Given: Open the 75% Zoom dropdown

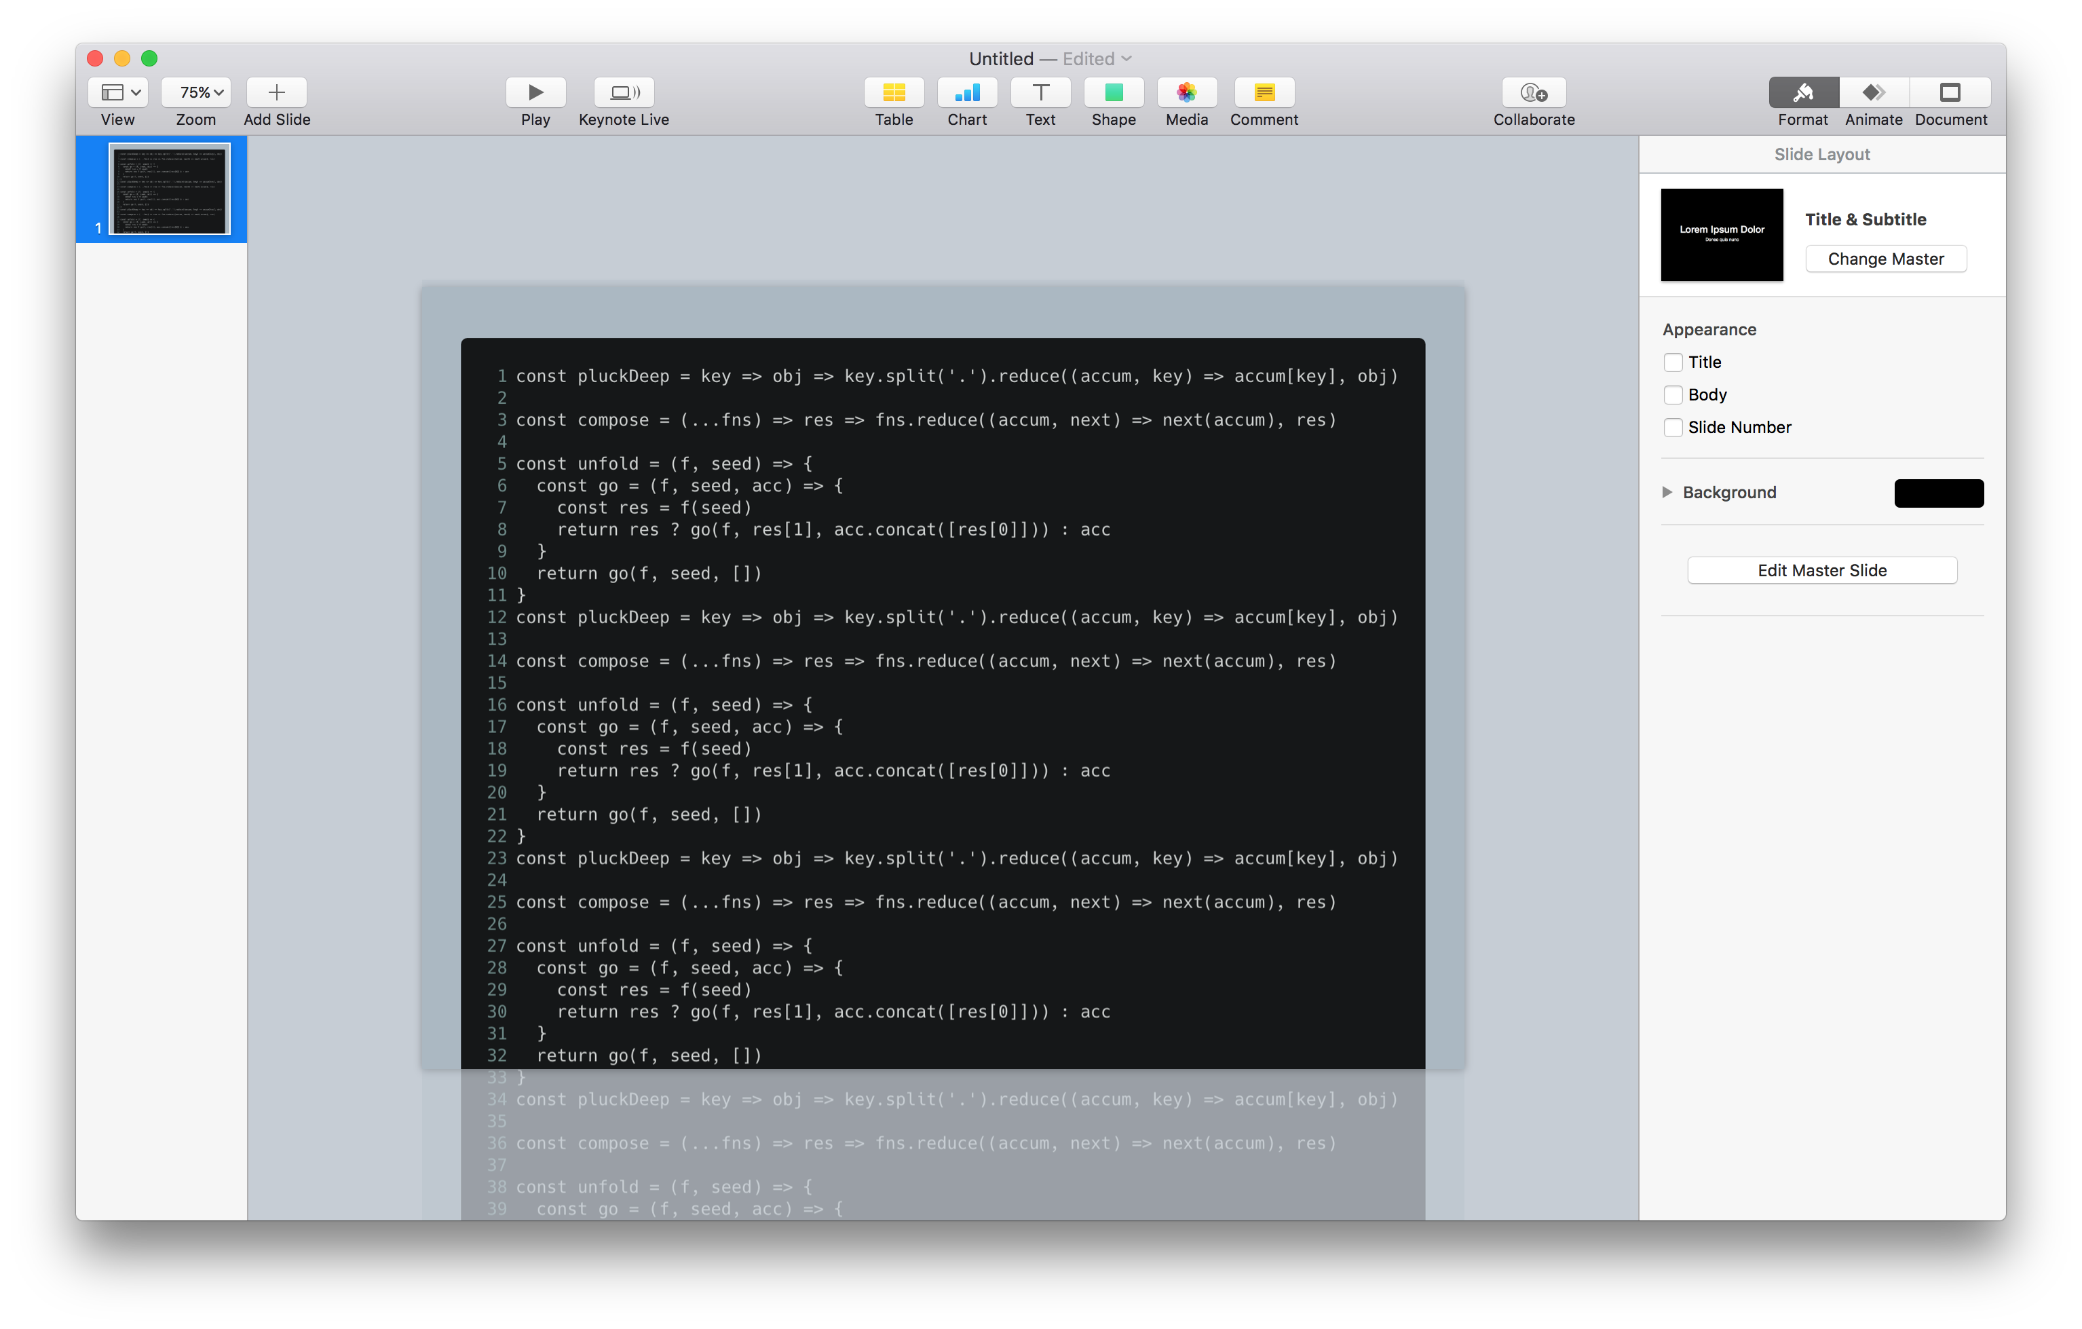Looking at the screenshot, I should click(x=196, y=92).
